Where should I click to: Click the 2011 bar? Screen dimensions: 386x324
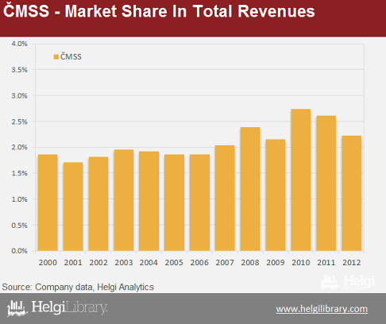(x=326, y=183)
